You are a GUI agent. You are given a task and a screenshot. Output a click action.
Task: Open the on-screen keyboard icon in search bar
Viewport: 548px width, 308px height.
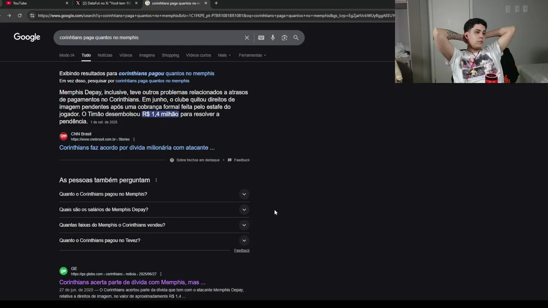click(261, 38)
